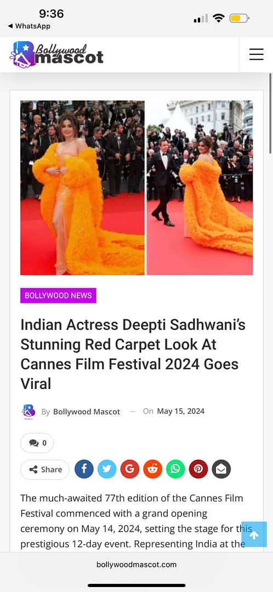Share article by email icon
Viewport: 273px width, 592px height.
(221, 469)
